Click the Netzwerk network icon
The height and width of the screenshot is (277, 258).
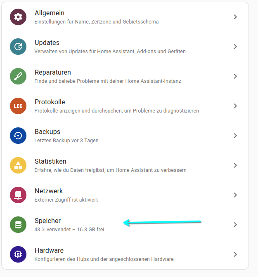pyautogui.click(x=18, y=195)
